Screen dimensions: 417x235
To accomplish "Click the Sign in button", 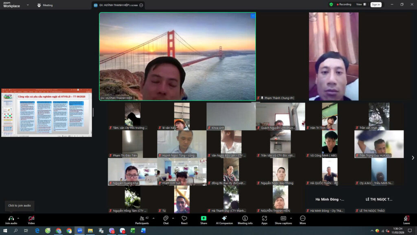I will 375,4.
